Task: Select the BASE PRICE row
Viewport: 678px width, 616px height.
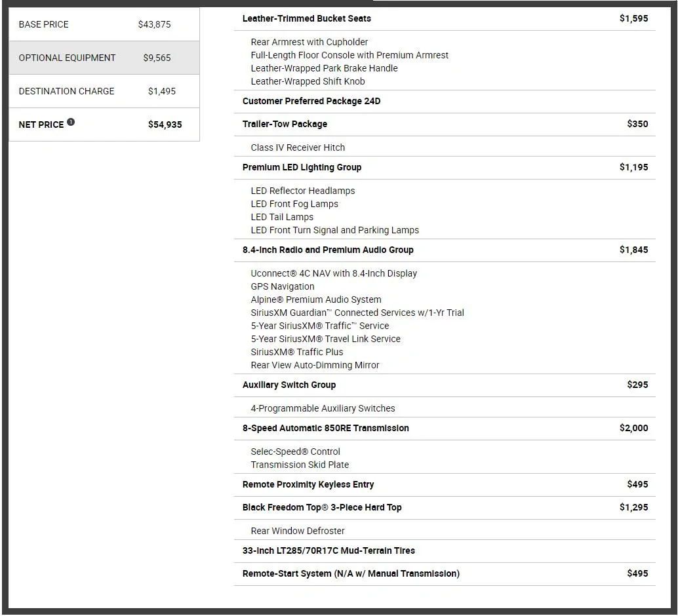Action: [x=104, y=24]
